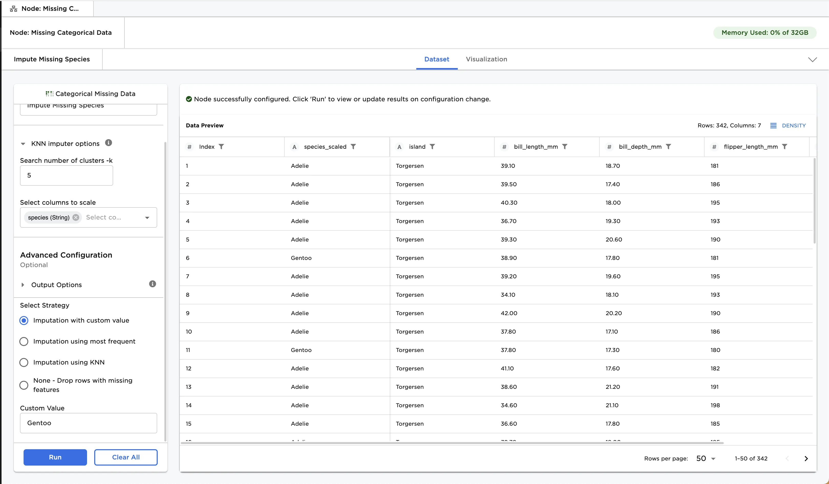Click Clear All button
The height and width of the screenshot is (484, 829).
point(126,457)
